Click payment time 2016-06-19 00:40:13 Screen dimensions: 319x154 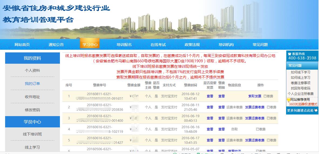click(191, 118)
